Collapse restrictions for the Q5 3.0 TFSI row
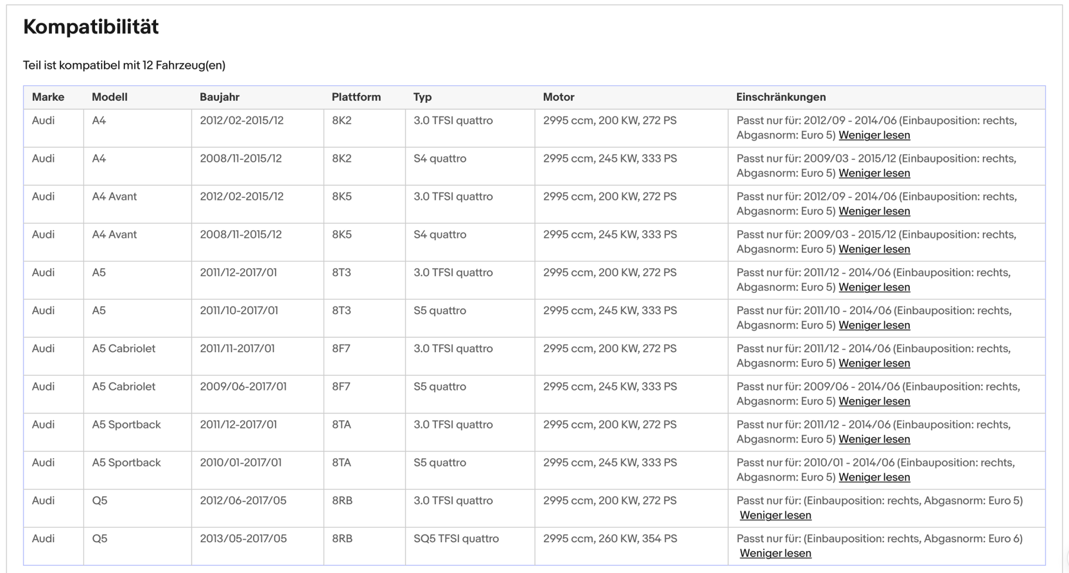 [x=775, y=515]
